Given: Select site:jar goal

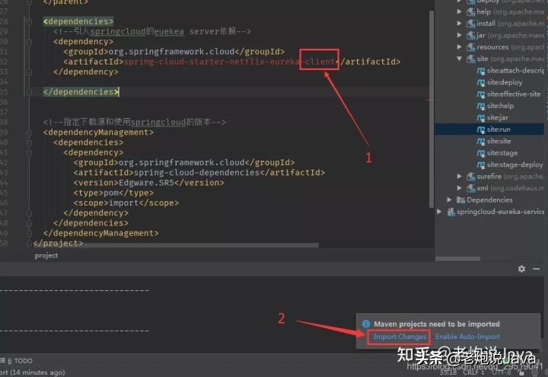Looking at the screenshot, I should click(498, 117).
